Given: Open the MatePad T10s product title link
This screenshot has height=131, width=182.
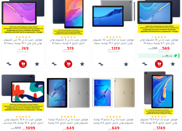Looking at the screenshot, I should pyautogui.click(x=23, y=41).
